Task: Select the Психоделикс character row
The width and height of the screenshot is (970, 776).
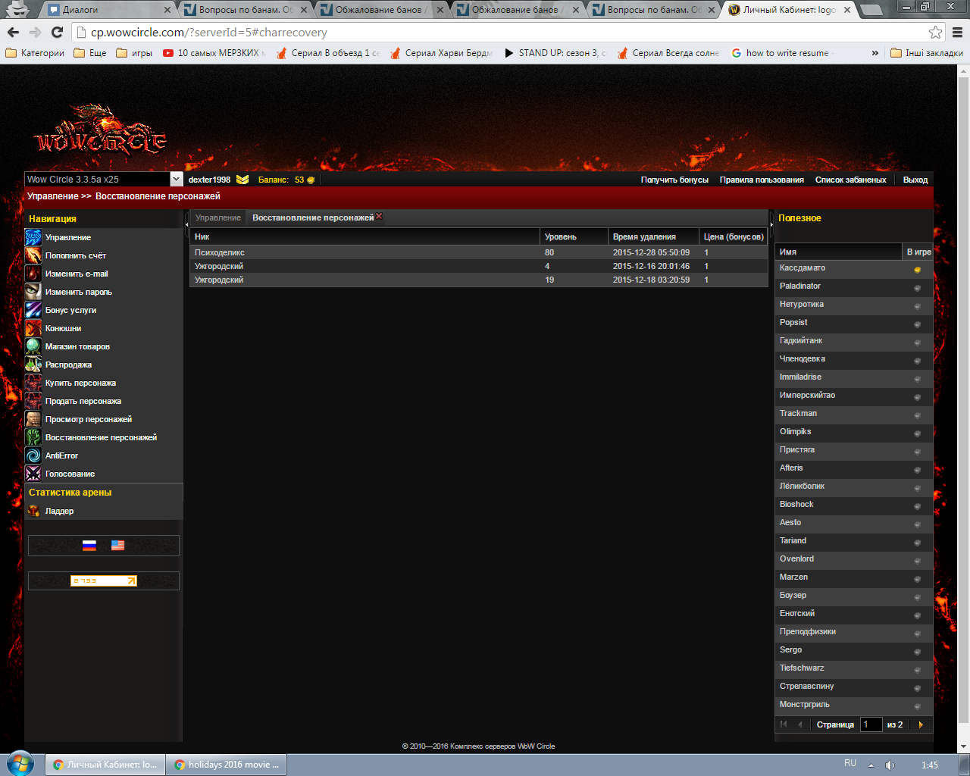Action: (364, 252)
